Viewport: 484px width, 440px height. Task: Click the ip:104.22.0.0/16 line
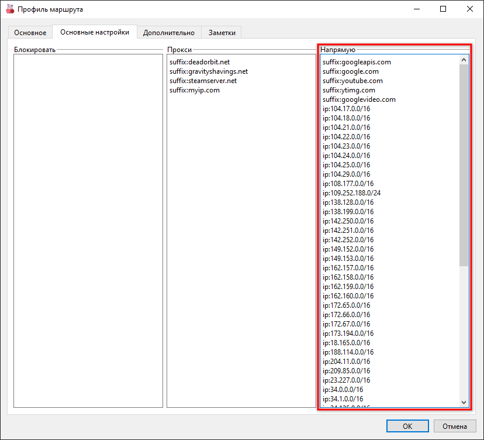(346, 136)
